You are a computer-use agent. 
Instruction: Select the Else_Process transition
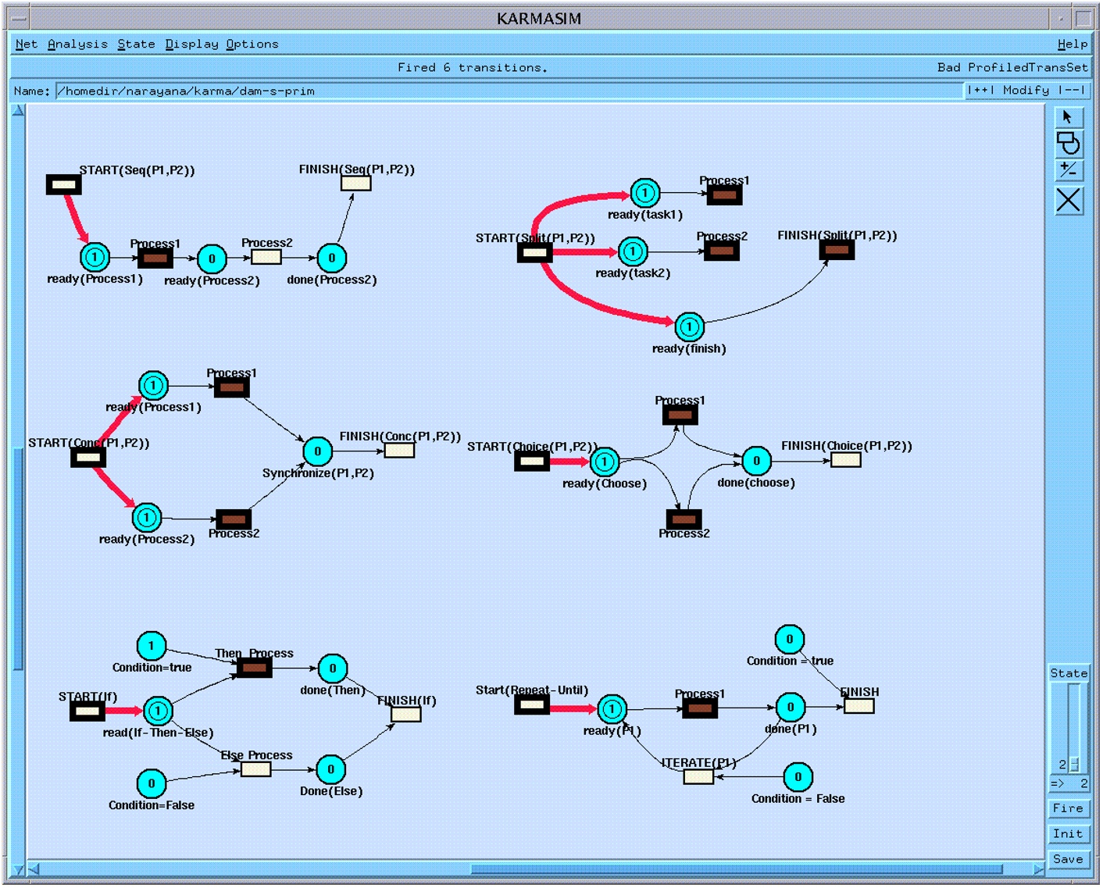[256, 769]
